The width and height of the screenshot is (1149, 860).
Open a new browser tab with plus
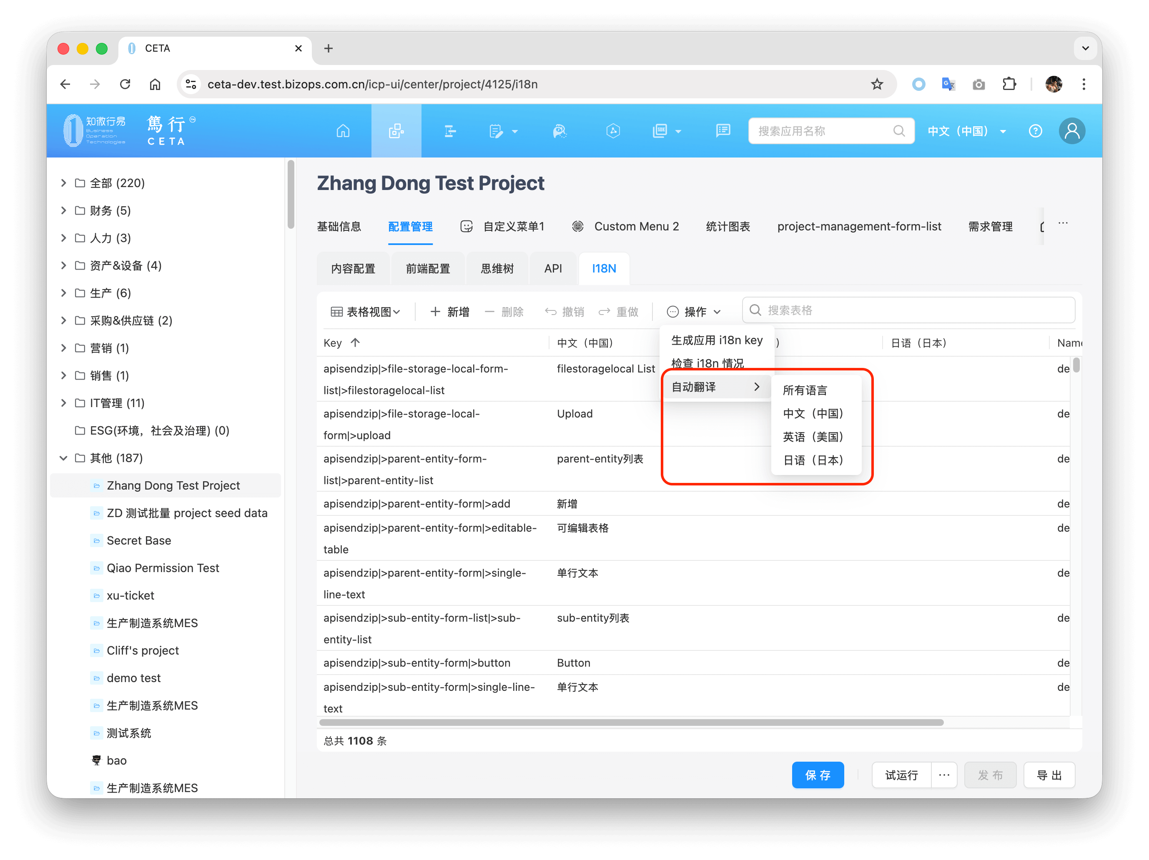328,48
